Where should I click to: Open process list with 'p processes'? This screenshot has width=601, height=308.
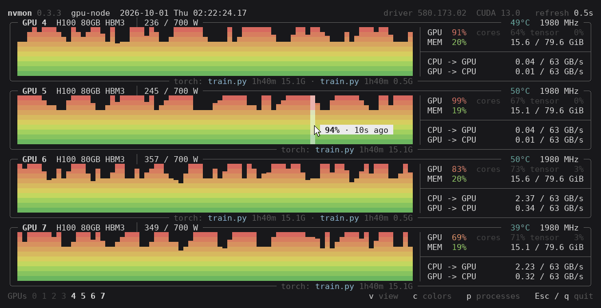[x=493, y=296]
